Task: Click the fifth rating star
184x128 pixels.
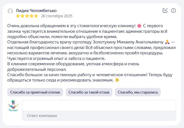Action: (36, 16)
